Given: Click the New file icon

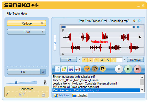Looking at the screenshot, I should (57, 69).
